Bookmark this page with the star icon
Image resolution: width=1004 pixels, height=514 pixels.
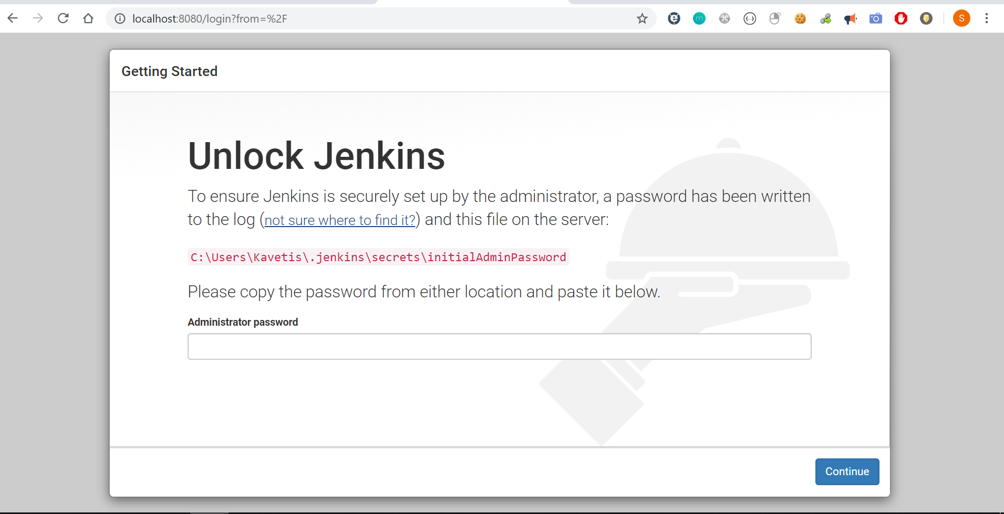(x=642, y=19)
